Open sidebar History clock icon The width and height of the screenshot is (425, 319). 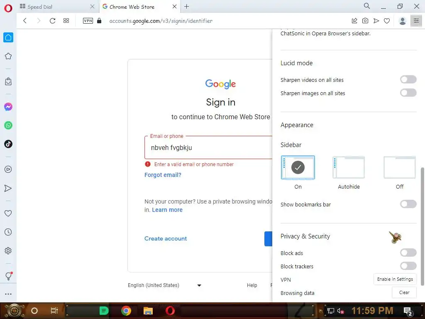point(8,232)
